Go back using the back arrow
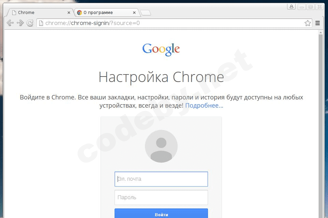This screenshot has height=218, width=328. [x=10, y=23]
